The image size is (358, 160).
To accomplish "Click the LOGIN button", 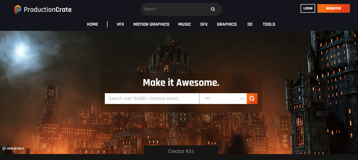I will click(x=308, y=8).
